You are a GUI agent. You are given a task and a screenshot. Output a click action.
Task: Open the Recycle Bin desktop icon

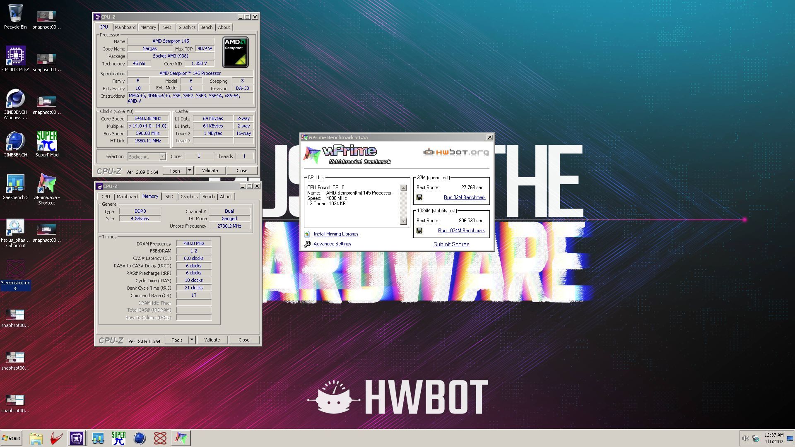click(15, 17)
